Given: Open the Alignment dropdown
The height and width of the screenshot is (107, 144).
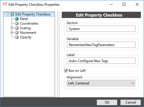Looking at the screenshot, I should tap(101, 83).
